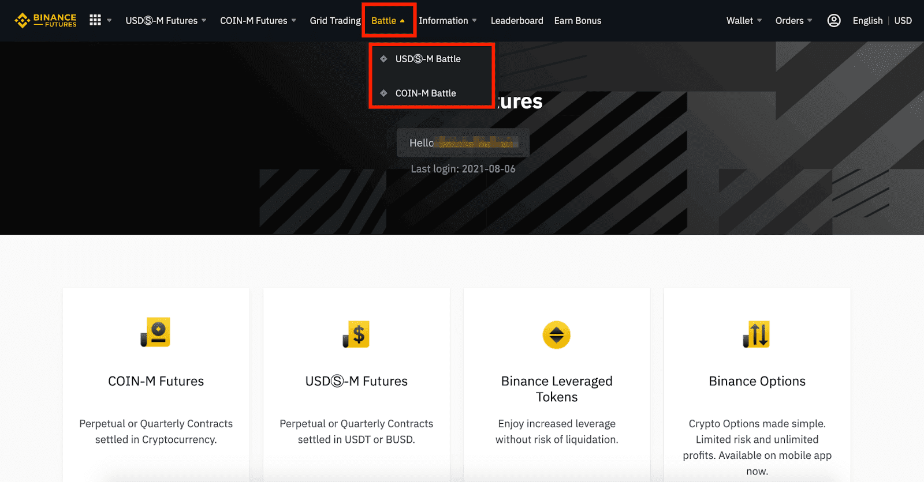Image resolution: width=924 pixels, height=482 pixels.
Task: Go to Grid Trading
Action: click(335, 21)
